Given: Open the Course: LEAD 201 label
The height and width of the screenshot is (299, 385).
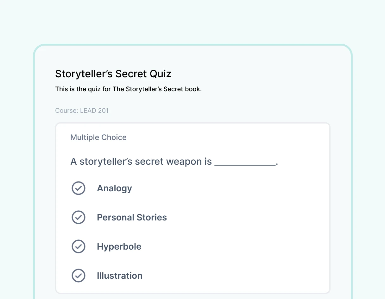Looking at the screenshot, I should (x=82, y=111).
